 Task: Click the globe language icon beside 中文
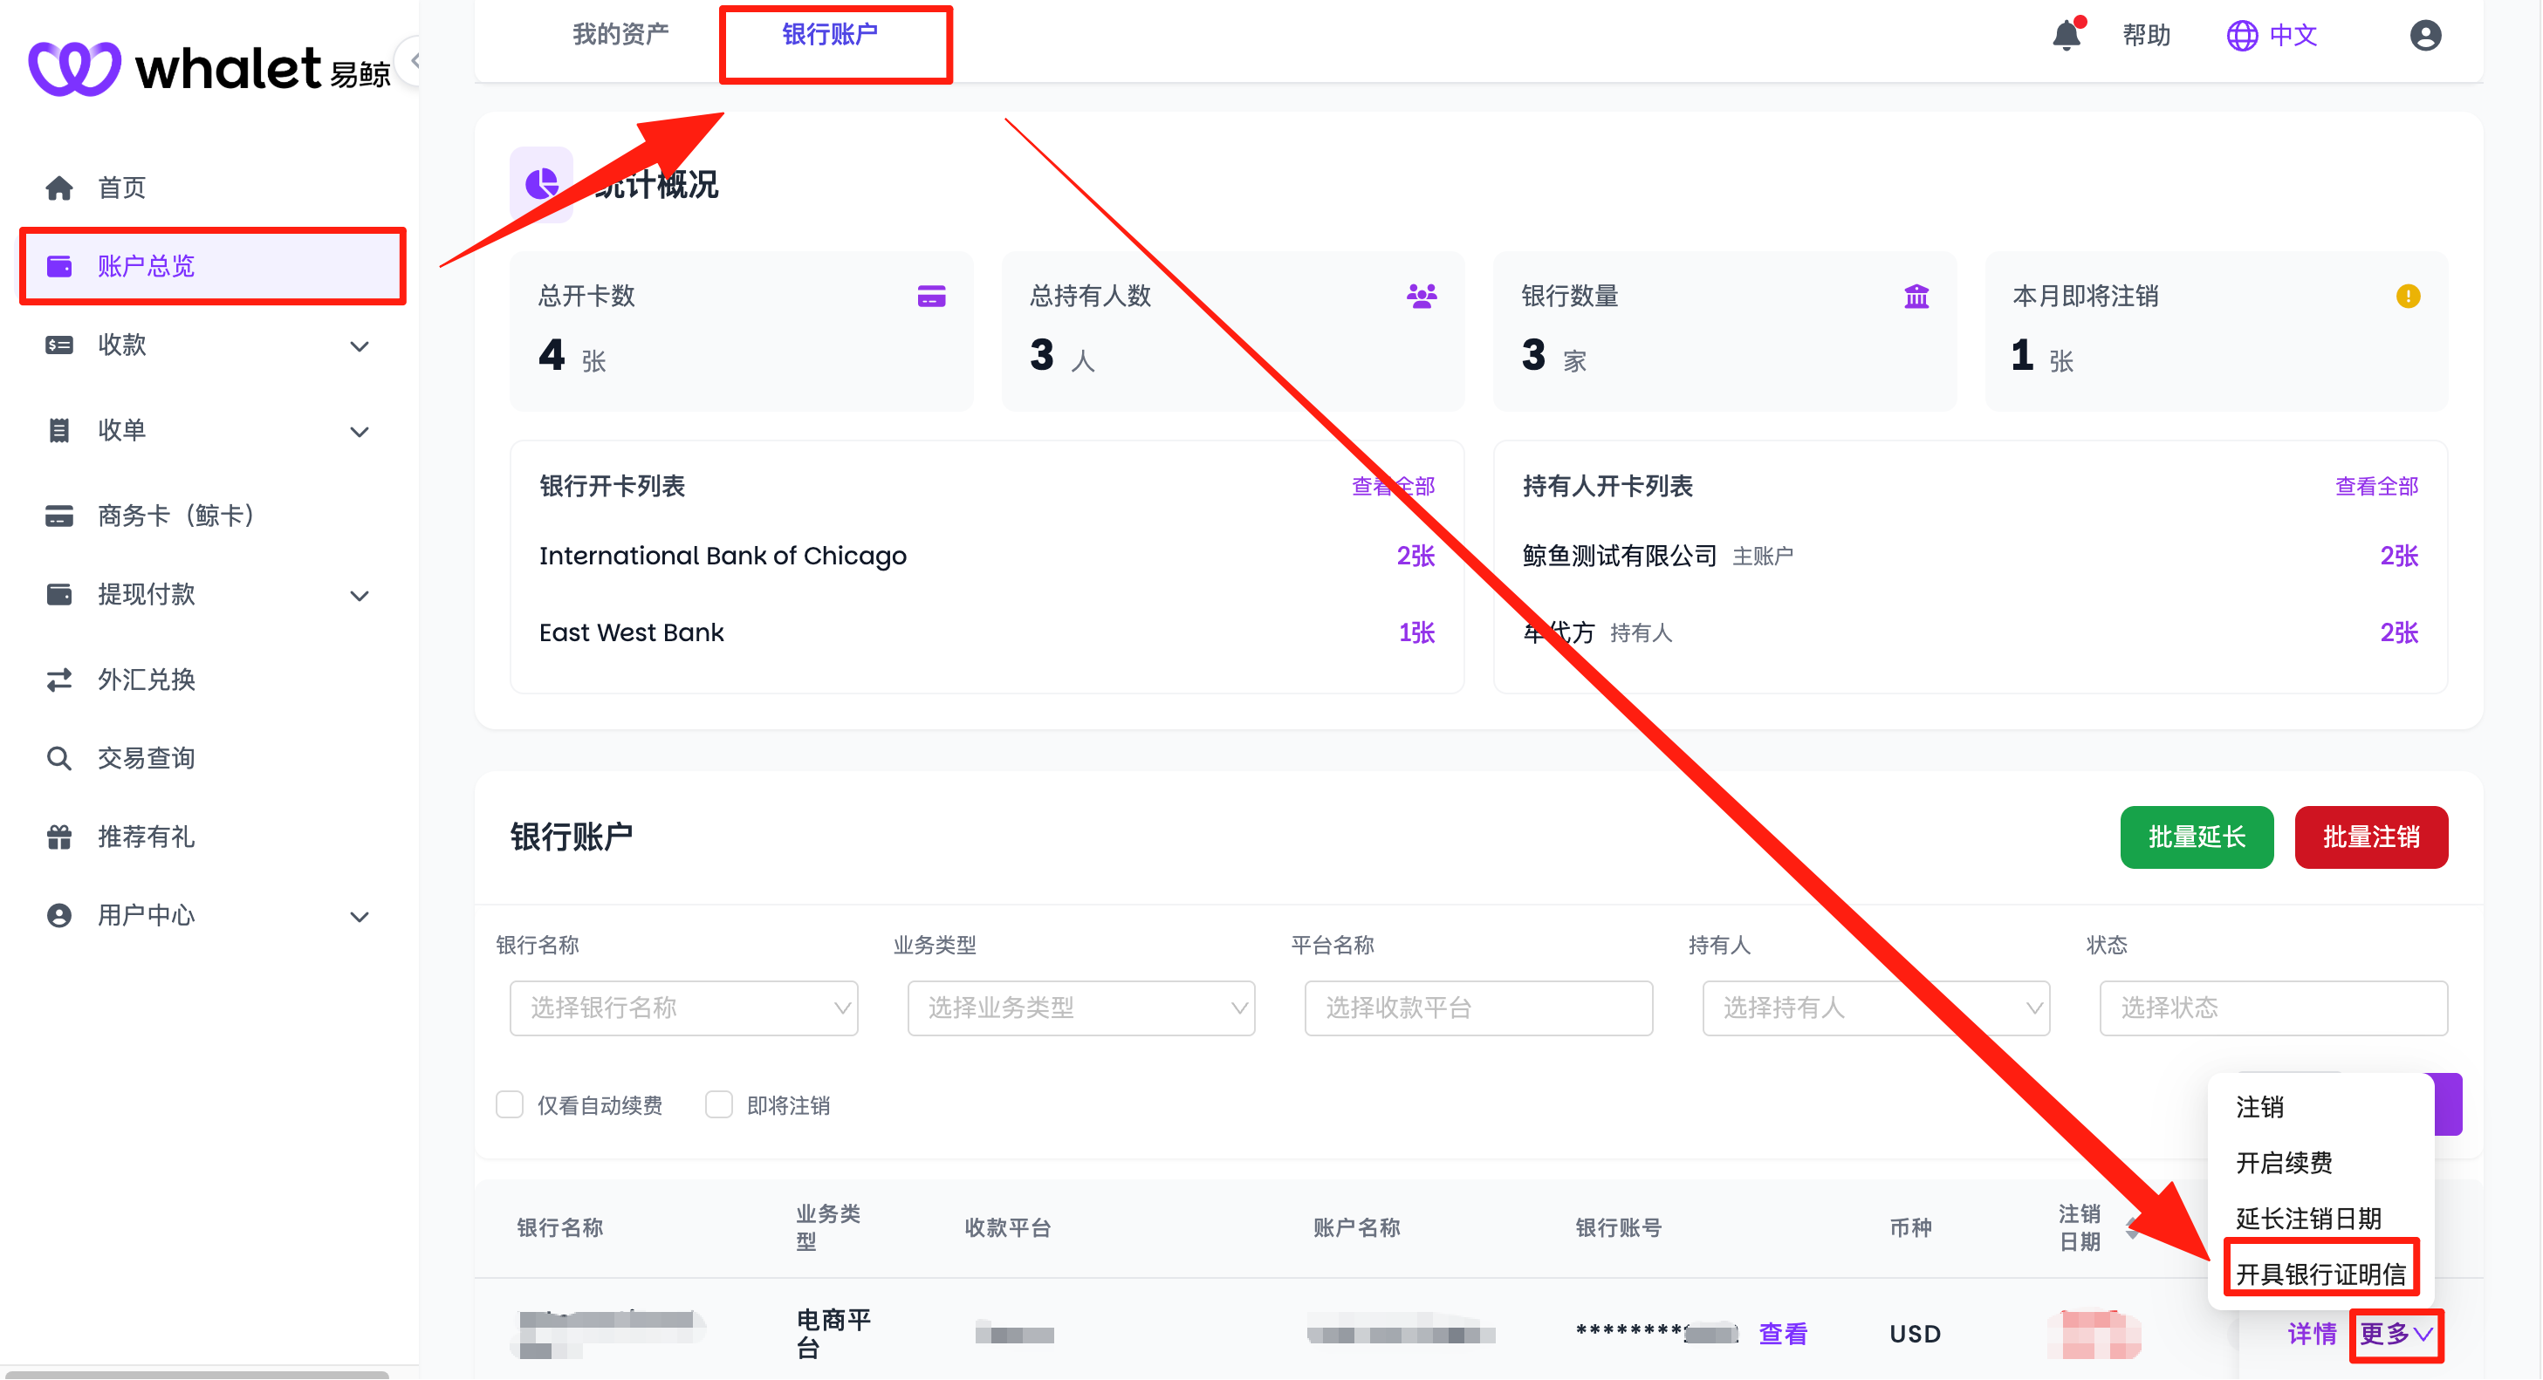click(2241, 36)
